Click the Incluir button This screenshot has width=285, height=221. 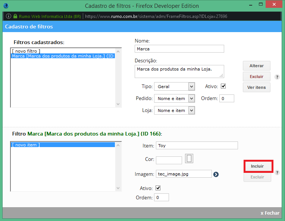pos(257,166)
